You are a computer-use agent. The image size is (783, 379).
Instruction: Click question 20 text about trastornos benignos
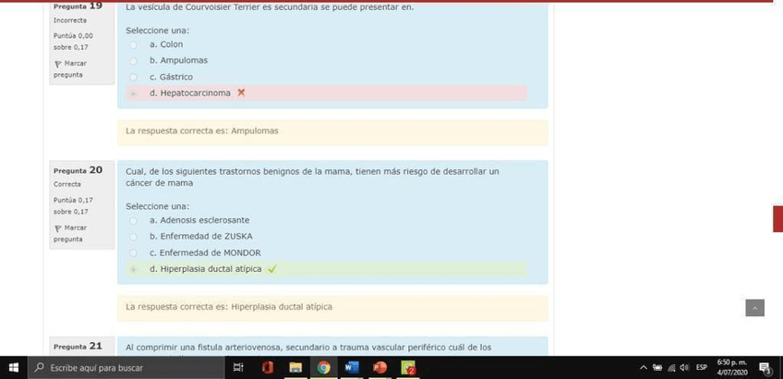click(312, 177)
